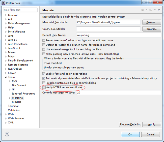Viewport: 164px width, 142px height.
Task: Expand the Mercurial tree node arrow
Action: (10, 98)
